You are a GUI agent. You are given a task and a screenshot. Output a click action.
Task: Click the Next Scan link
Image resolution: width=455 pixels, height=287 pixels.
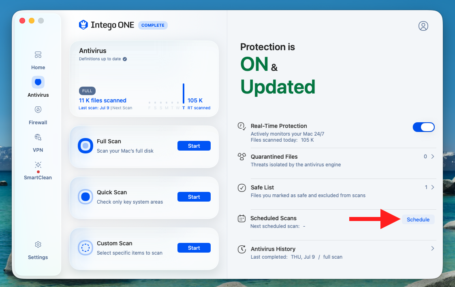tap(122, 108)
